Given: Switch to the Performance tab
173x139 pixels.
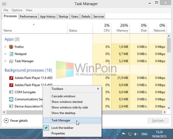Looking at the screenshot, I should (29, 16).
